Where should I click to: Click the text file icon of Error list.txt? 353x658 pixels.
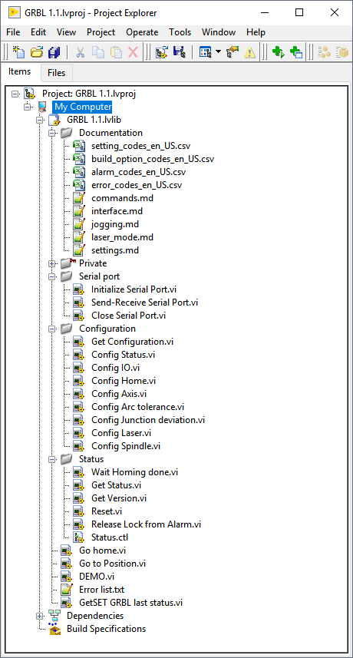[66, 590]
